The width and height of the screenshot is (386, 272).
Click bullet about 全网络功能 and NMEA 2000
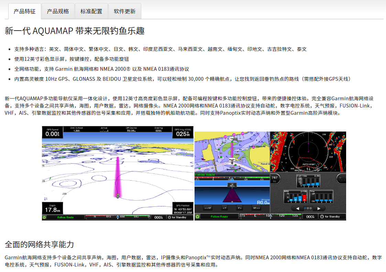101,69
